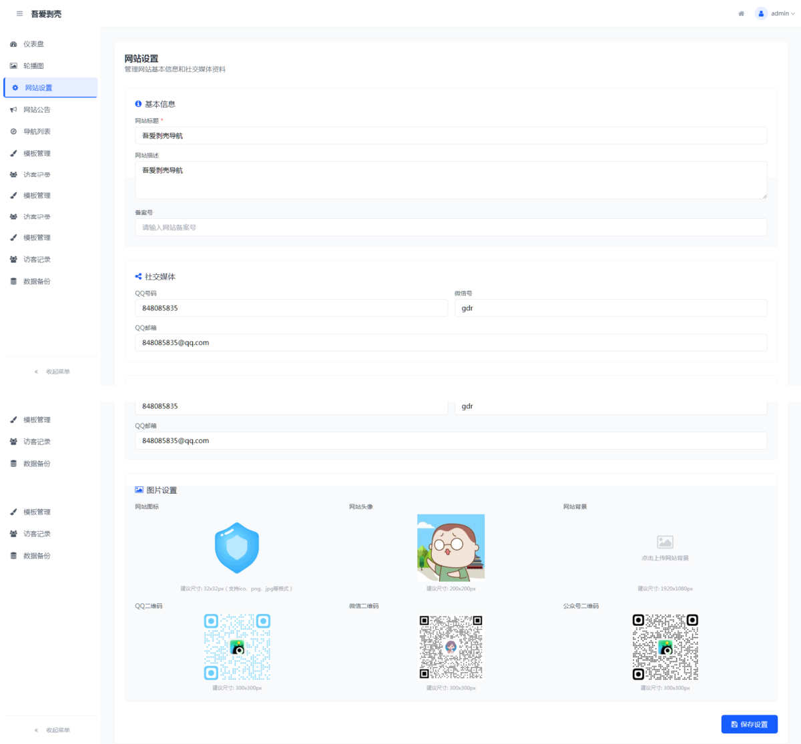Click the 网站头像 label
Viewport: 801px width, 744px height.
pyautogui.click(x=361, y=507)
